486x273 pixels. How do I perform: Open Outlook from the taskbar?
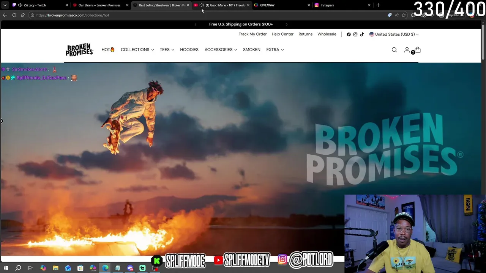(68, 268)
